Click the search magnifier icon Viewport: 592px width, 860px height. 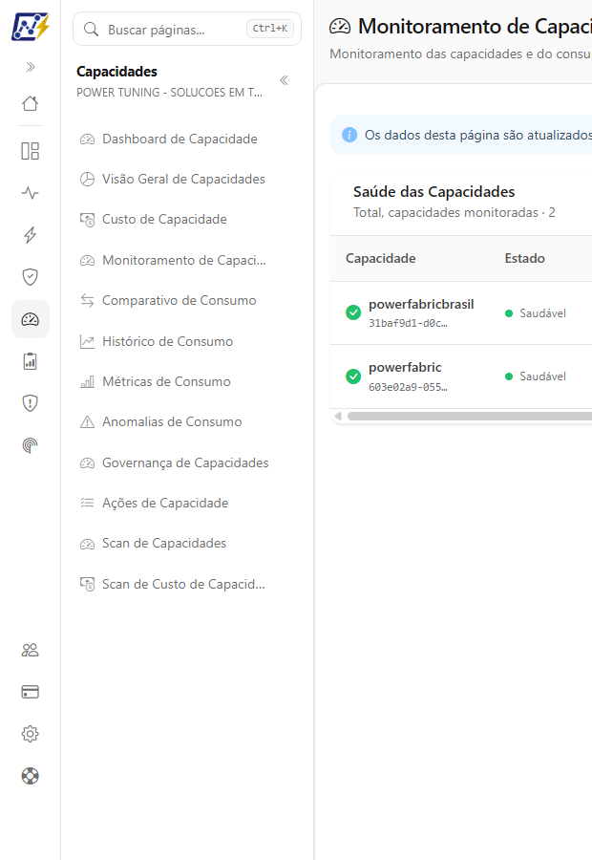click(x=91, y=29)
